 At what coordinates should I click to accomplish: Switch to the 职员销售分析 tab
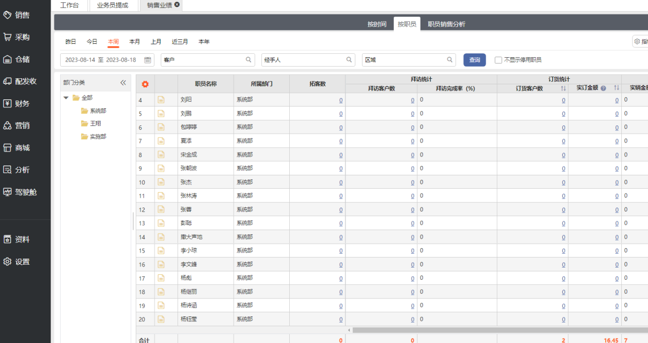click(446, 24)
